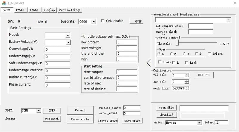
Task: Click the start torque input field
Action: click(x=127, y=72)
